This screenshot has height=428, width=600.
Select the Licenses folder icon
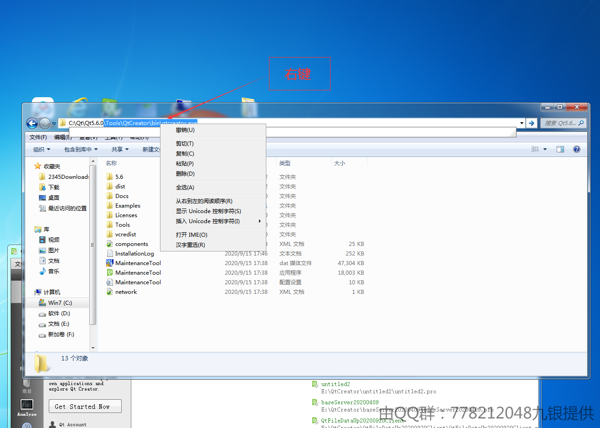click(110, 215)
